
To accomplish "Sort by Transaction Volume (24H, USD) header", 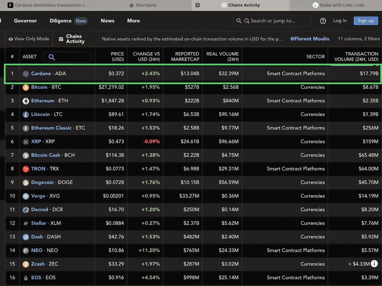I will [x=357, y=57].
